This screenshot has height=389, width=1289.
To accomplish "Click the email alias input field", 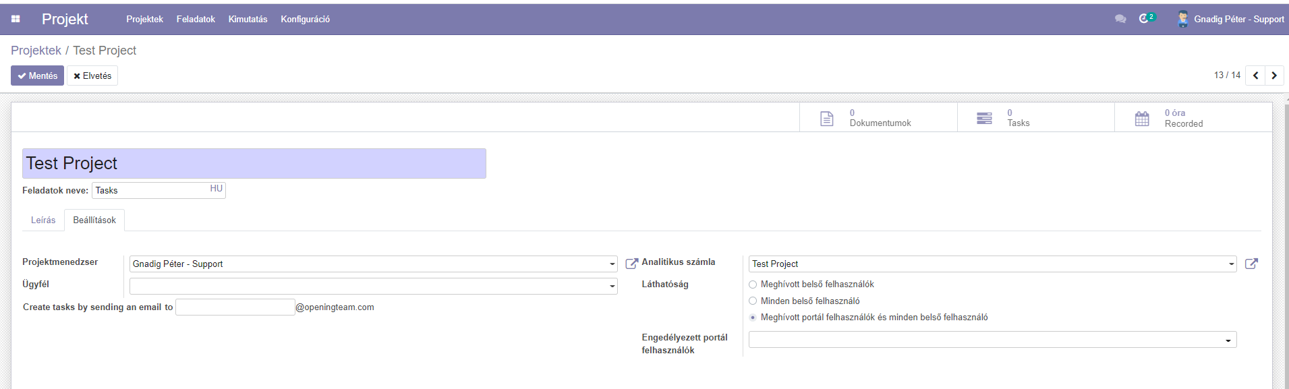I will (x=235, y=307).
